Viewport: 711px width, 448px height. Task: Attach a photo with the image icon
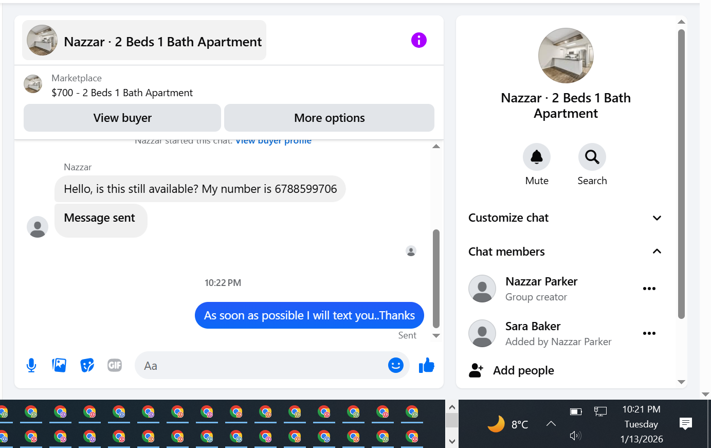click(x=59, y=365)
